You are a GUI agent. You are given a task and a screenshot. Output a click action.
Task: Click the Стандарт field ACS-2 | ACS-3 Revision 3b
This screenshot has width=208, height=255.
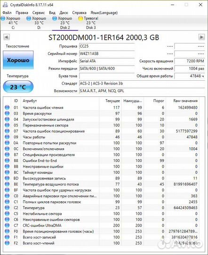tap(142, 84)
